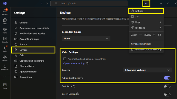
Task: Expand the Help submenu
Action: (x=146, y=22)
